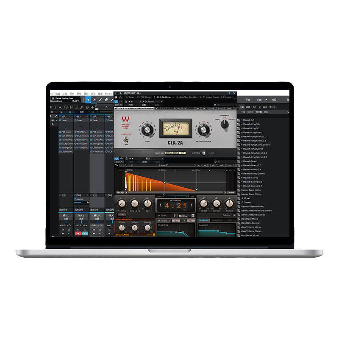Viewport: 339px width, 339px height.
Task: Switch to 1 - Tuner plugin tab
Action: (x=130, y=97)
